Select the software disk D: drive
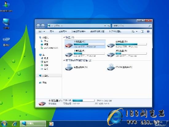 [x=127, y=44]
